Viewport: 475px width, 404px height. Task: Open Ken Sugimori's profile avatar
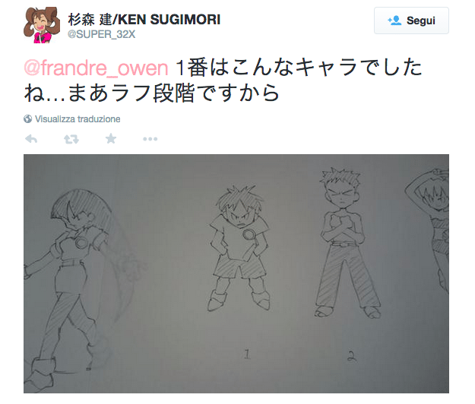(42, 25)
